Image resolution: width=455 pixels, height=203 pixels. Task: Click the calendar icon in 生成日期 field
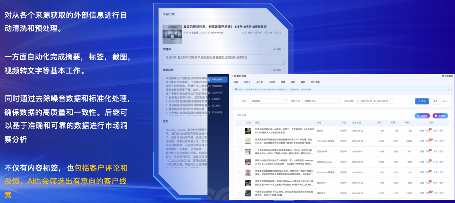[x=358, y=101]
